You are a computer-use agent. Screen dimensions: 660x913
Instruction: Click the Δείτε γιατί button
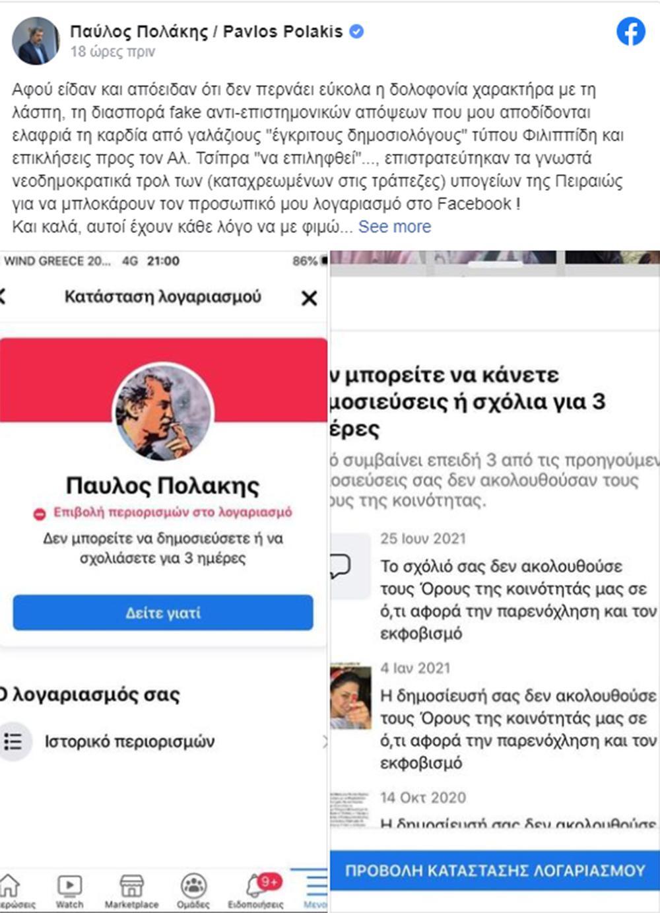(x=163, y=613)
